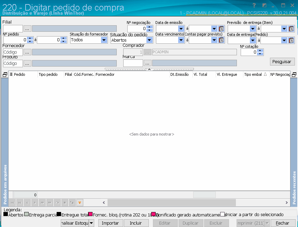
Task: Increase Nº cotação with the up spinner
Action: (260, 51)
